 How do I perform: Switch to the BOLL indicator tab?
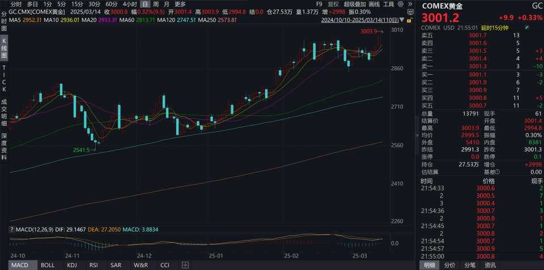coord(48,265)
